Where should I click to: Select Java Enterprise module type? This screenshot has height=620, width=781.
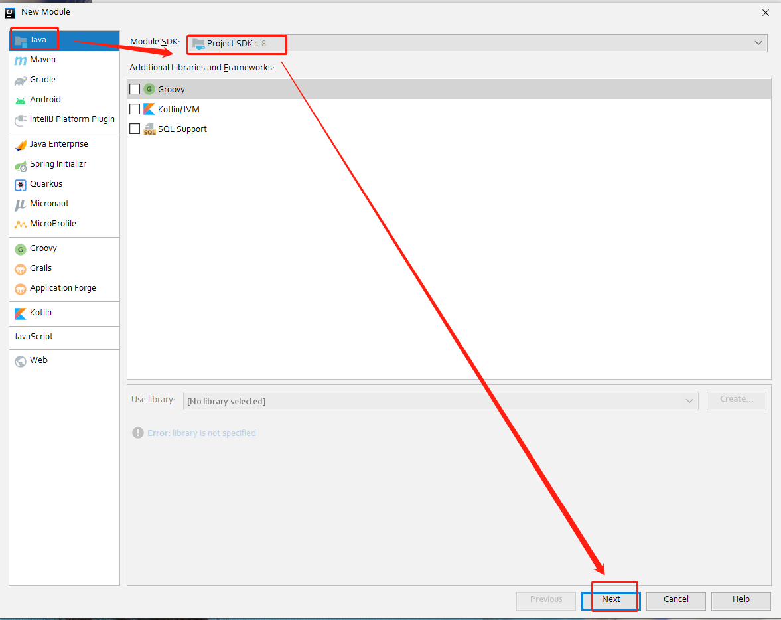point(64,144)
